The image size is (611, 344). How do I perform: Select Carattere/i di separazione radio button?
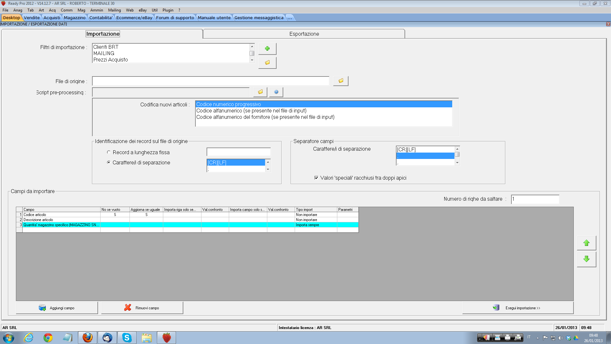click(x=109, y=162)
